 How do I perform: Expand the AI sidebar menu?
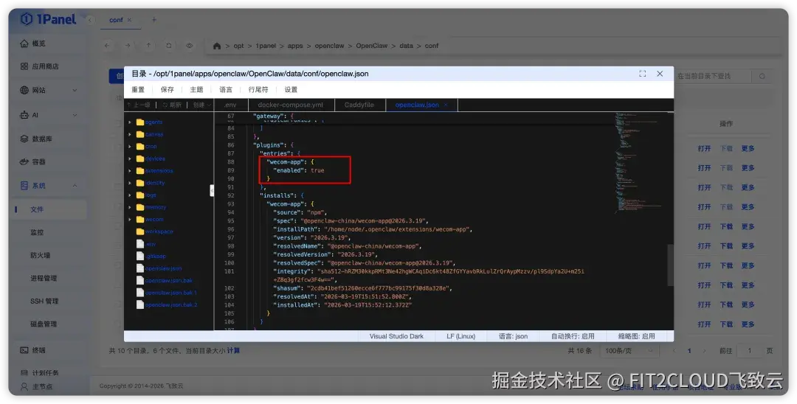(x=75, y=115)
